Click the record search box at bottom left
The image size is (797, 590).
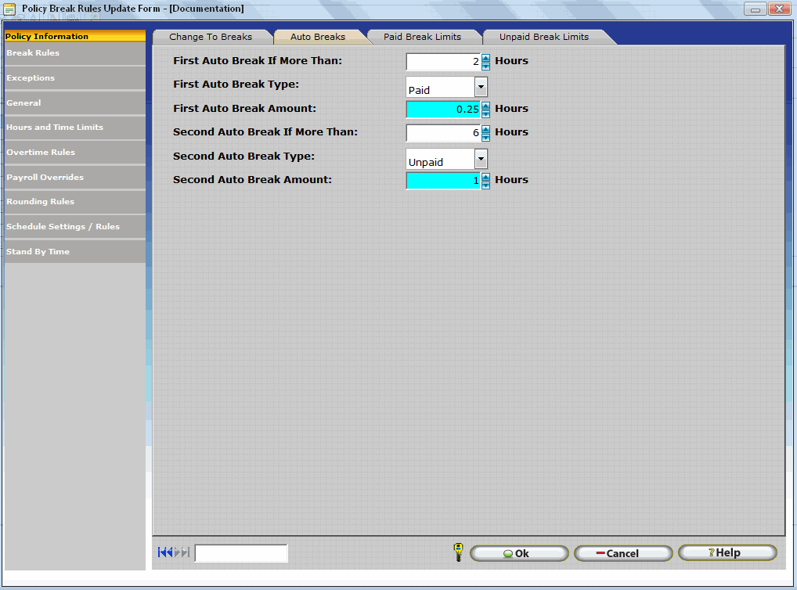(240, 553)
